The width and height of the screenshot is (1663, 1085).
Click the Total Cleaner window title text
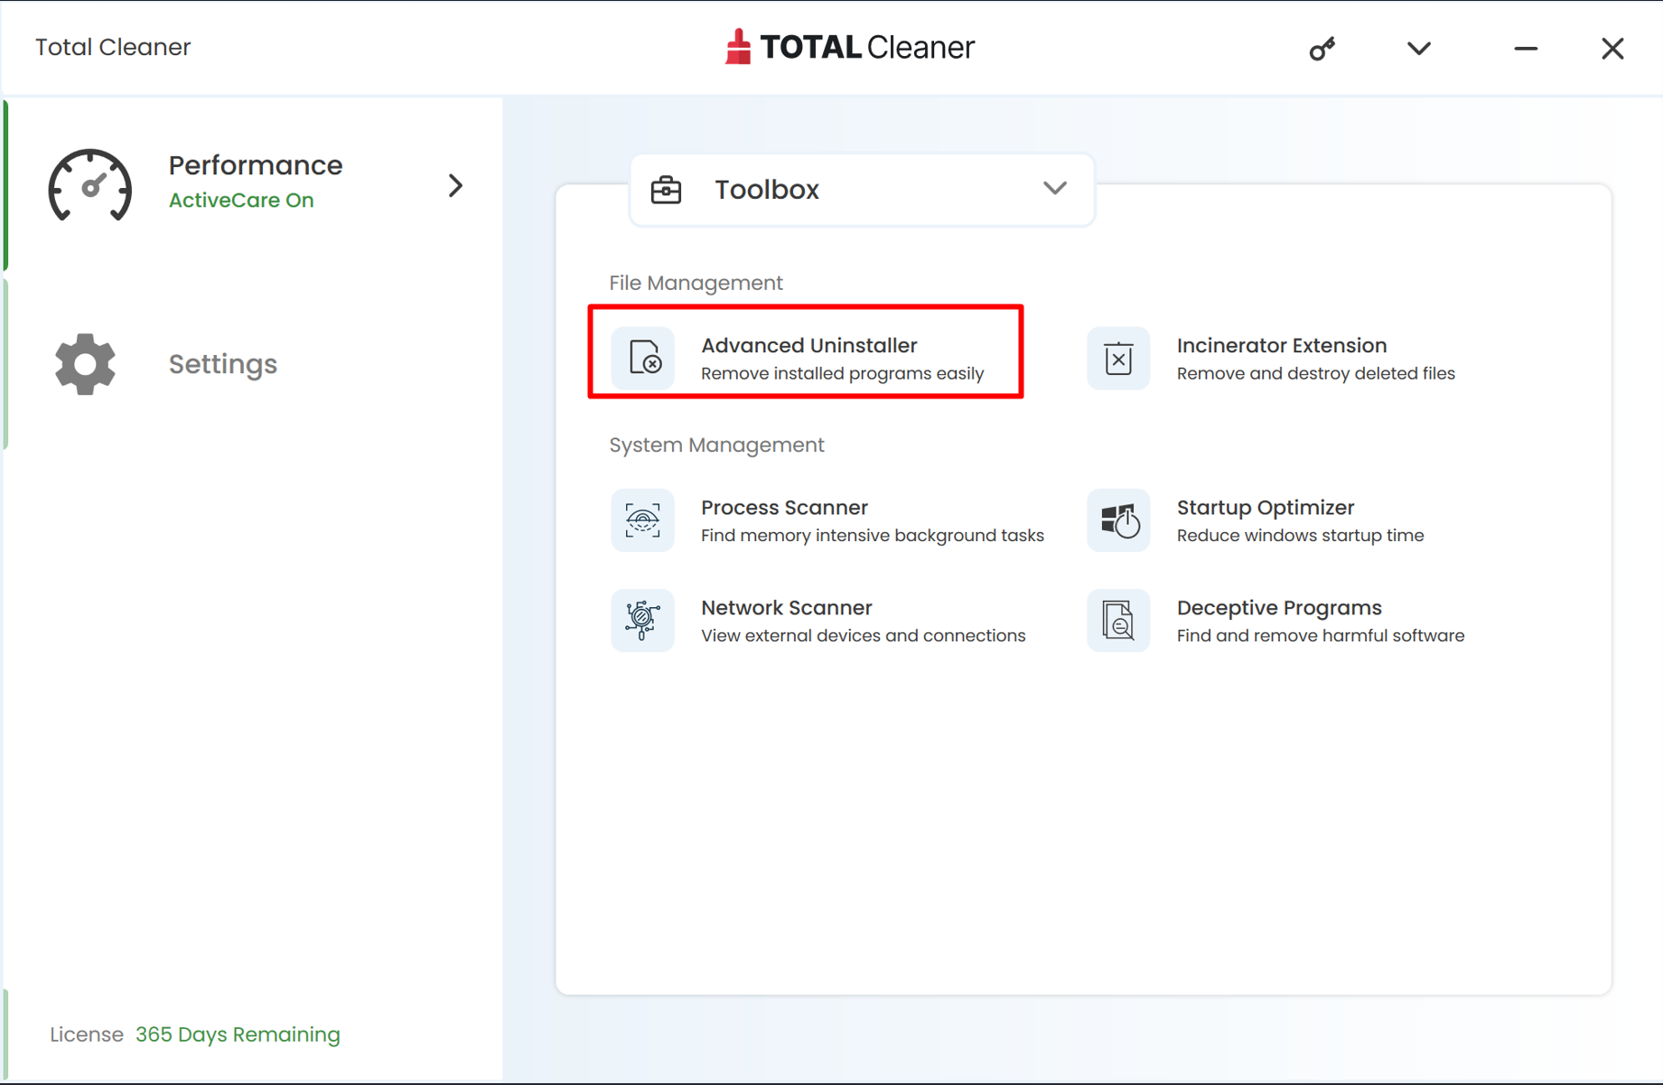113,47
